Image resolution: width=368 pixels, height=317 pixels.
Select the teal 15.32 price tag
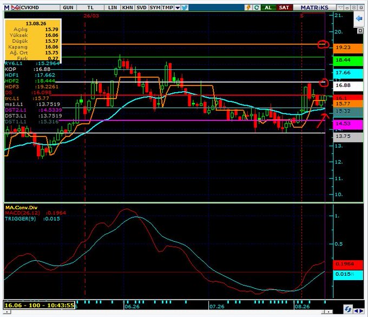point(348,112)
